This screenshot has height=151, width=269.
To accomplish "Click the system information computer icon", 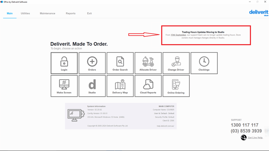I will coord(76,115).
